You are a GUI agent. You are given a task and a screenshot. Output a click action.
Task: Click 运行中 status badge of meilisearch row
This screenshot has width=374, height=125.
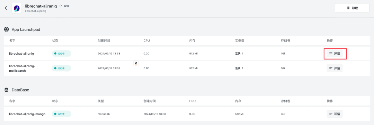coord(62,68)
